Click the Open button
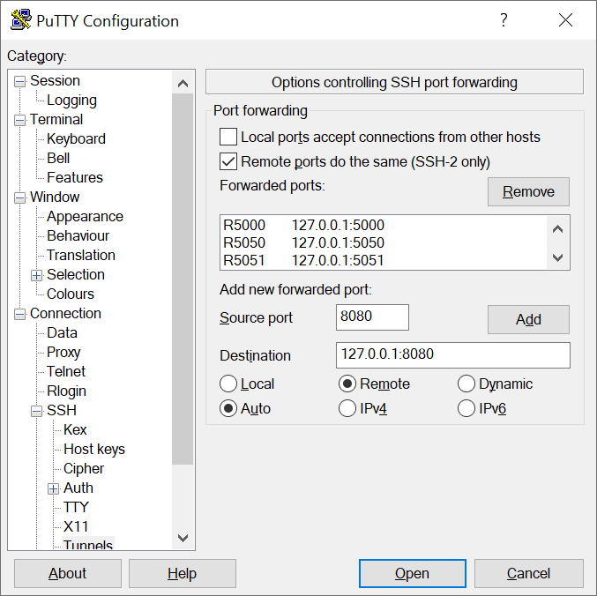The height and width of the screenshot is (596, 597). pyautogui.click(x=413, y=574)
